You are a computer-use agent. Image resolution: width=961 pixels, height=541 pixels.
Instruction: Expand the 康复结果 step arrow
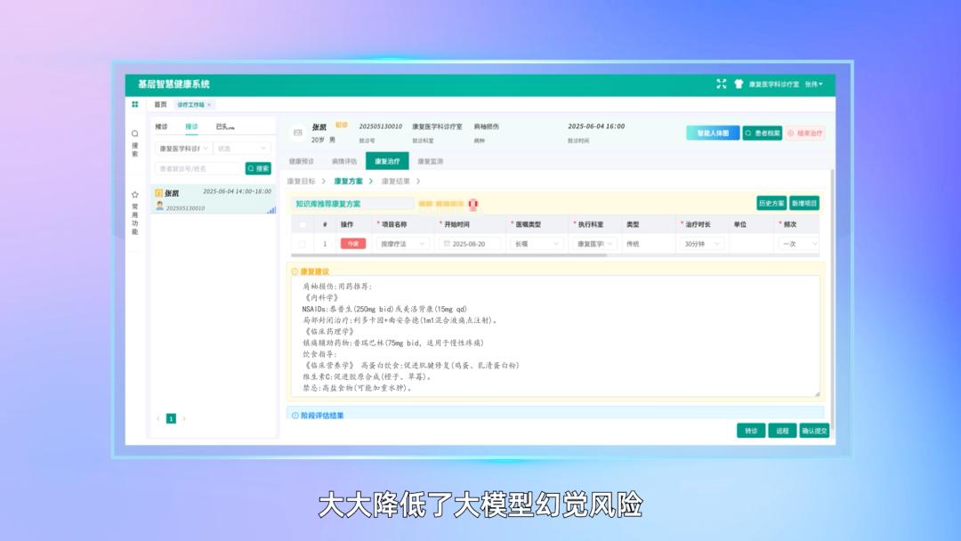[x=418, y=182]
